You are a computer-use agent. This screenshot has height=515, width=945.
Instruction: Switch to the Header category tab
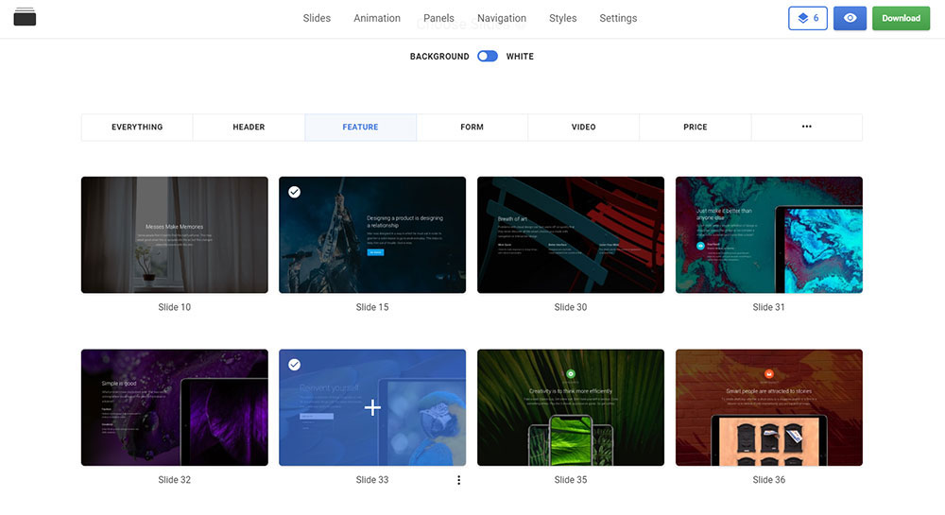click(x=249, y=127)
